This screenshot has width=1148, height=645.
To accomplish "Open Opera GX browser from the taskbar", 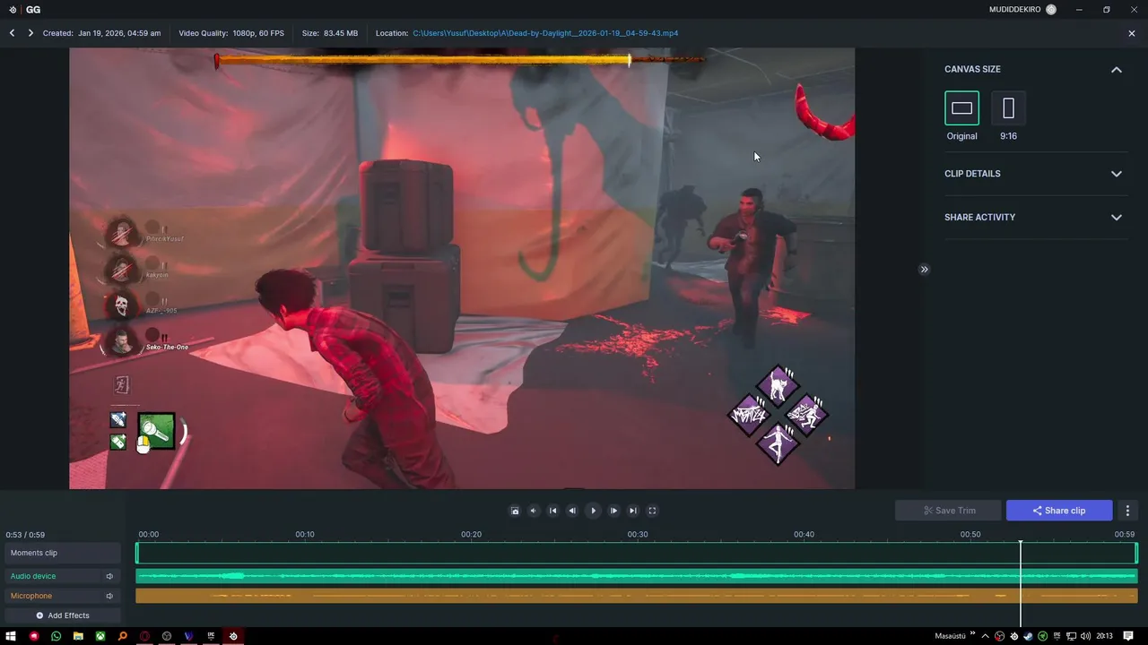I will pyautogui.click(x=144, y=636).
